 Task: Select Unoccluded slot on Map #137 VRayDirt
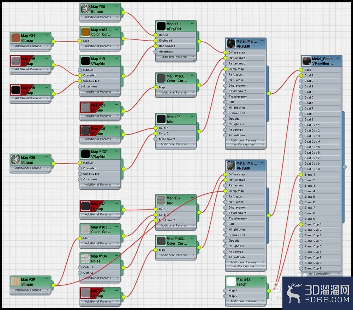click(100, 174)
